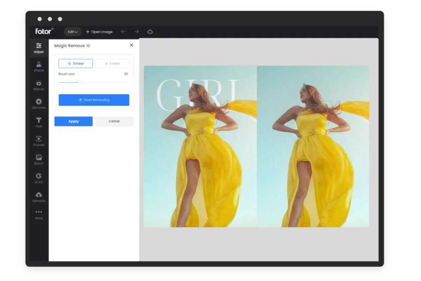Select the Text tool
The image size is (421, 281).
(x=38, y=122)
